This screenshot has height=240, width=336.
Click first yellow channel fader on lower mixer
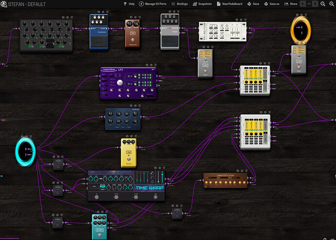pos(247,126)
